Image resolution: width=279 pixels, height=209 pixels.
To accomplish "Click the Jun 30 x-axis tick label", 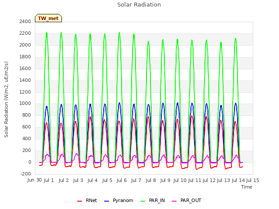I will (34, 180).
